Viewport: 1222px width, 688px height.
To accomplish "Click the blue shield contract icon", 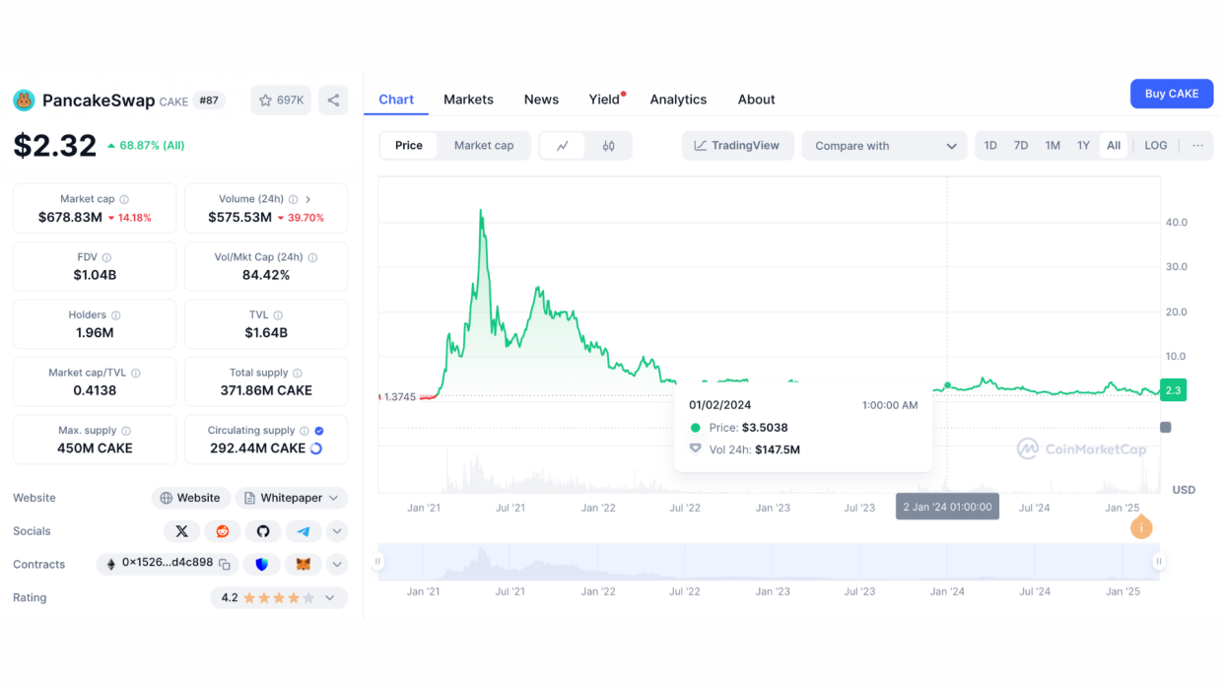I will pyautogui.click(x=261, y=564).
